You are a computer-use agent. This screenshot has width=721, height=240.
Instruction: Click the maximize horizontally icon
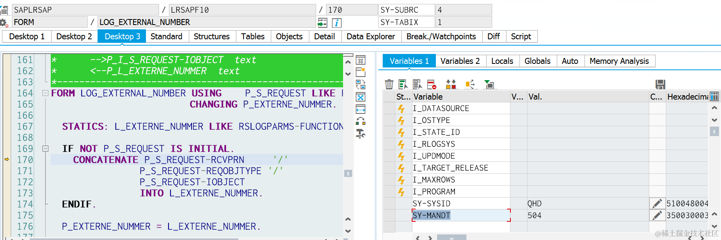(x=360, y=109)
